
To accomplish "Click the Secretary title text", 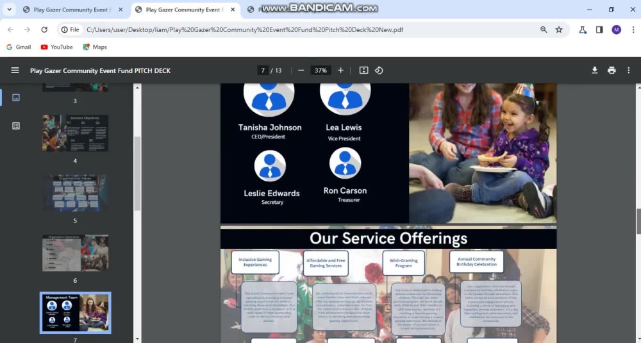I will click(x=272, y=203).
